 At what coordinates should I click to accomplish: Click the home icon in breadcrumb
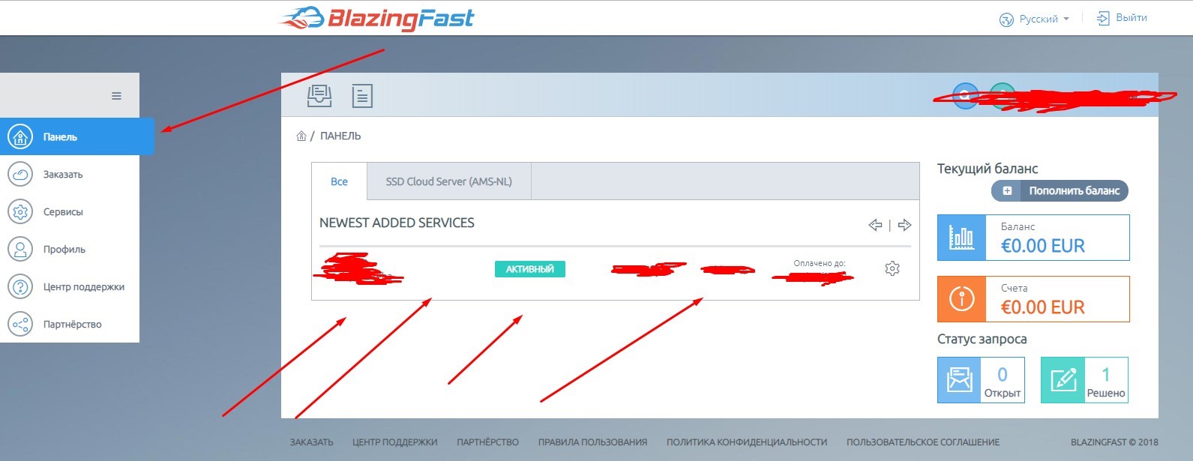(301, 136)
